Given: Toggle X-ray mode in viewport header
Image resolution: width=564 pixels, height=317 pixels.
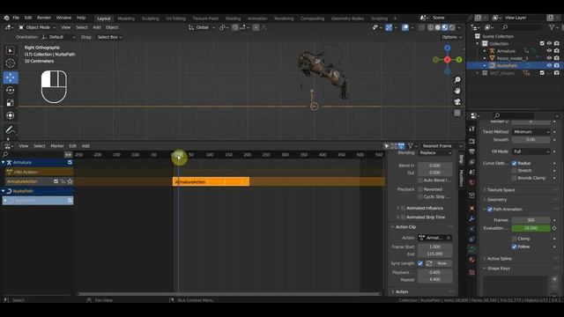Looking at the screenshot, I should click(421, 27).
